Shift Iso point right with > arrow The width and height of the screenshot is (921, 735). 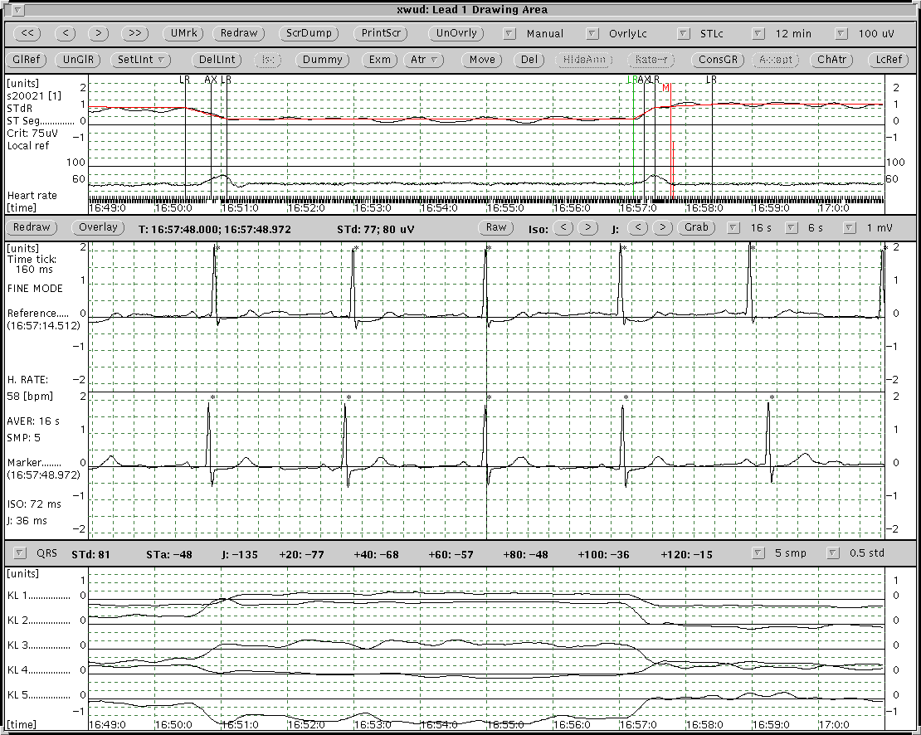tap(587, 227)
